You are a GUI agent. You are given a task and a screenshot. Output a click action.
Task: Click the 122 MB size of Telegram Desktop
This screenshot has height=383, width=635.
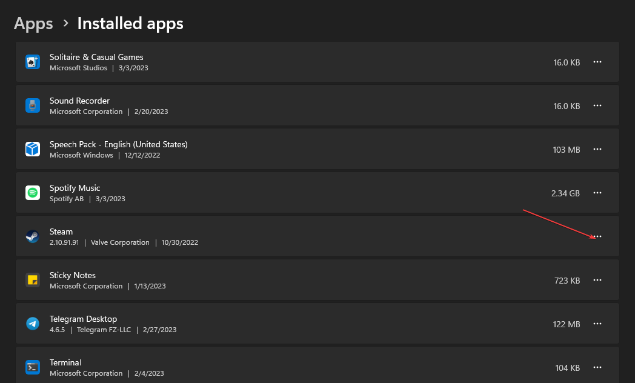pos(566,324)
